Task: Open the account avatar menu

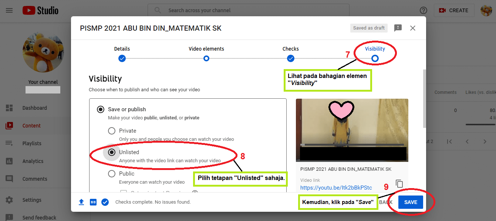Action: pos(486,11)
